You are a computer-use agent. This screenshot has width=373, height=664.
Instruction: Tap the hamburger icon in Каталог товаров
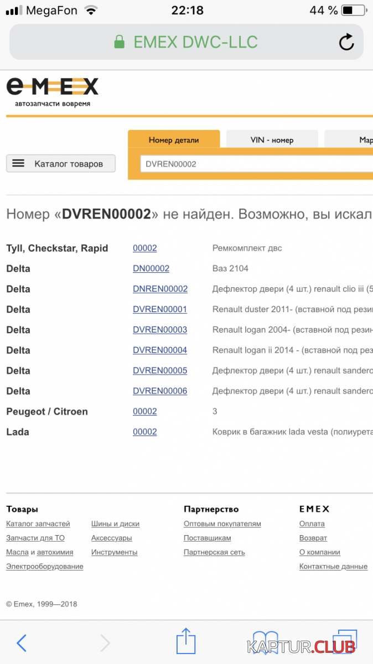(18, 163)
